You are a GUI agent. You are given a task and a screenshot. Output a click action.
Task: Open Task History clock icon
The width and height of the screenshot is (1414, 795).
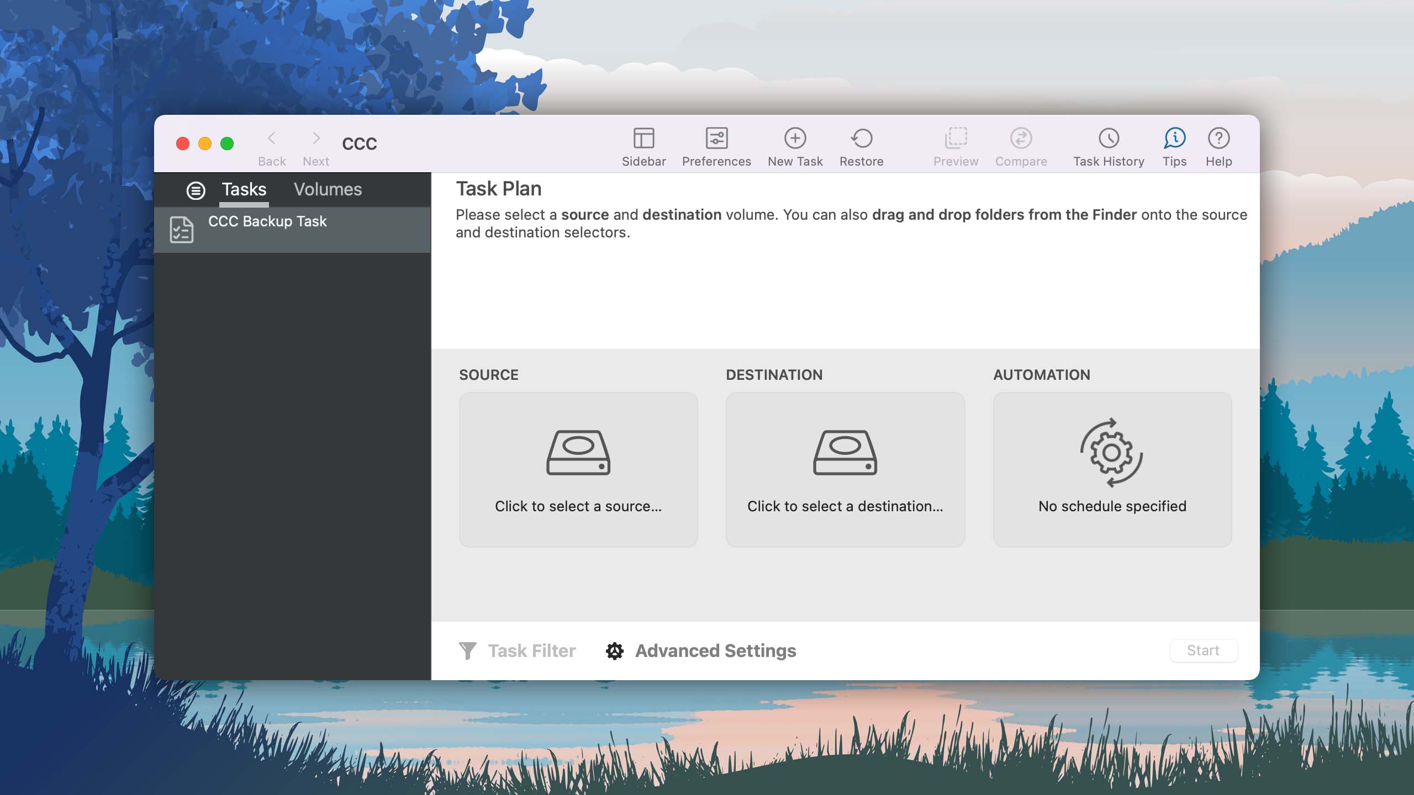coord(1109,138)
